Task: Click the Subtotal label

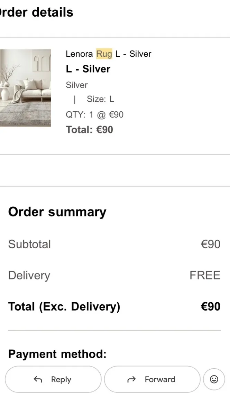Action: coord(29,244)
